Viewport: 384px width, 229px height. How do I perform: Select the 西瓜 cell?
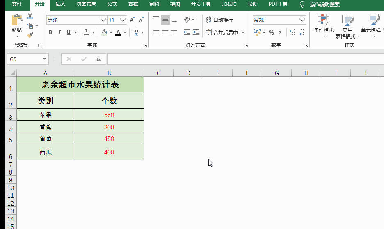point(45,152)
